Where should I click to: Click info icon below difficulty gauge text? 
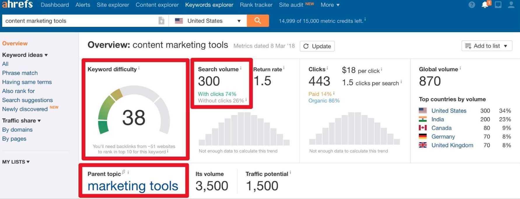pyautogui.click(x=167, y=151)
